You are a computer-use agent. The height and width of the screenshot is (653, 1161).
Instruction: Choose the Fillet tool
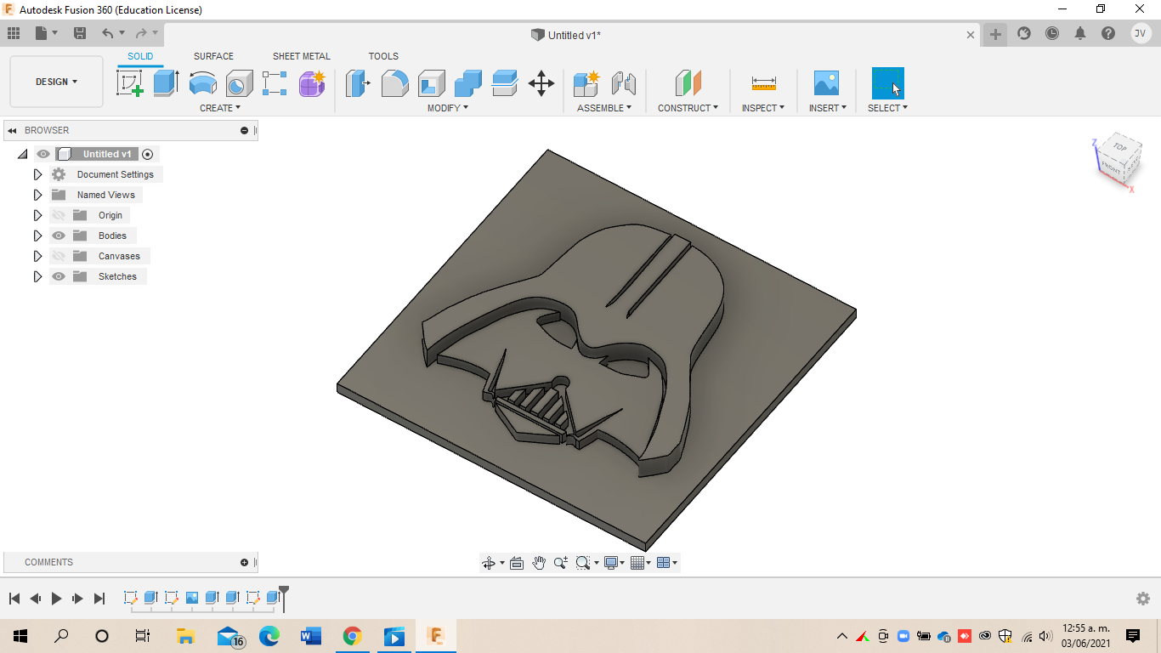point(394,83)
